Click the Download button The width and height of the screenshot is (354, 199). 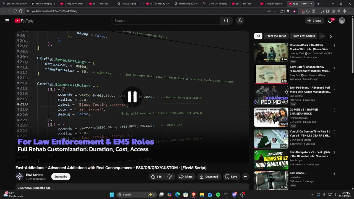coord(209,177)
